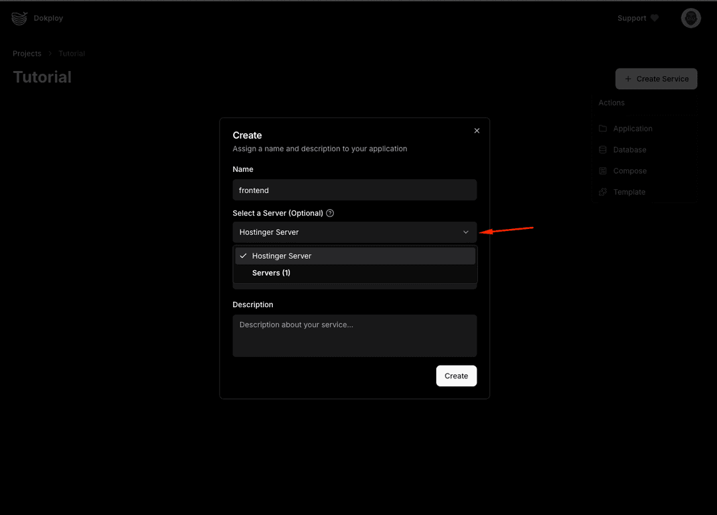Click the Description text area
Screen dimensions: 717x515
point(355,335)
